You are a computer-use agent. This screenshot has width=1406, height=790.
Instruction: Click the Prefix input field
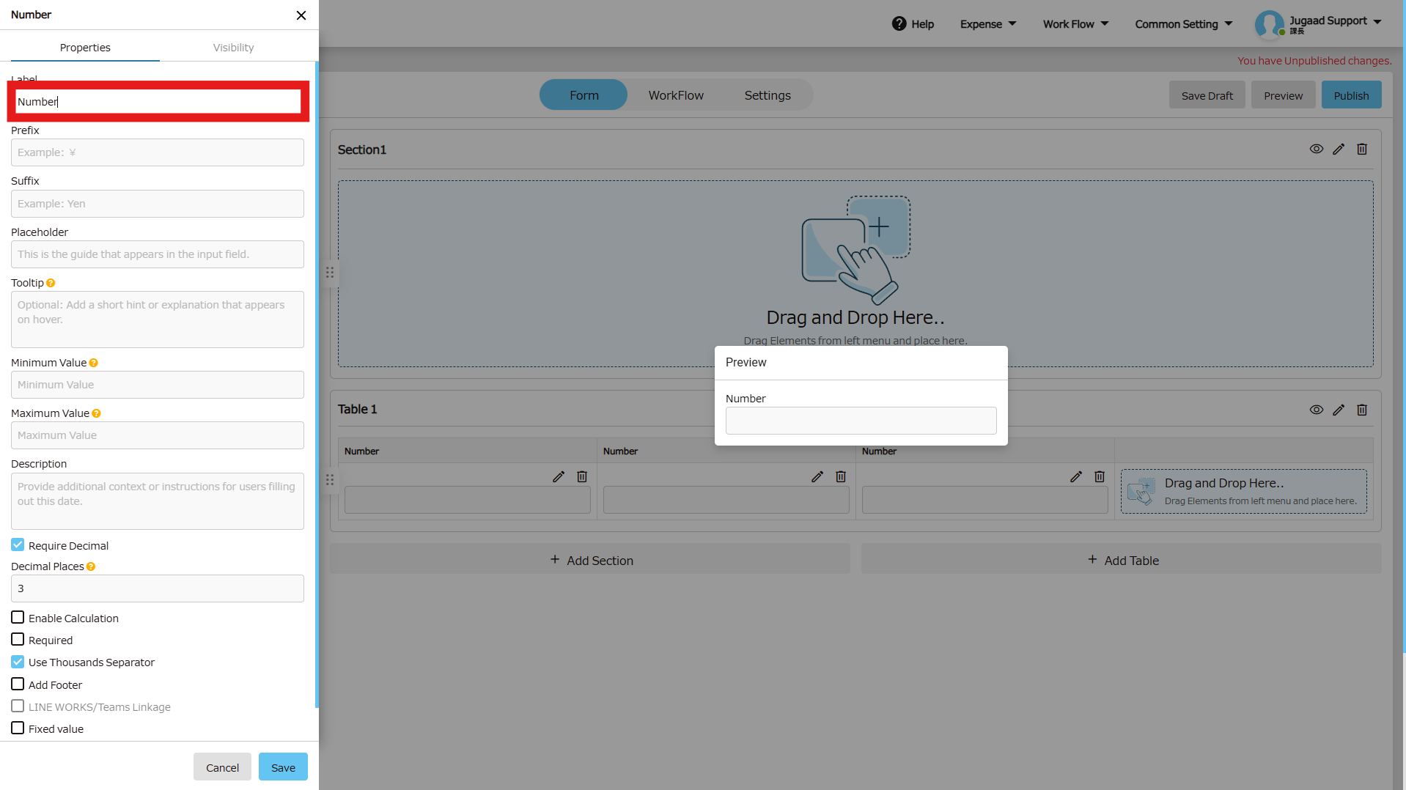tap(158, 152)
